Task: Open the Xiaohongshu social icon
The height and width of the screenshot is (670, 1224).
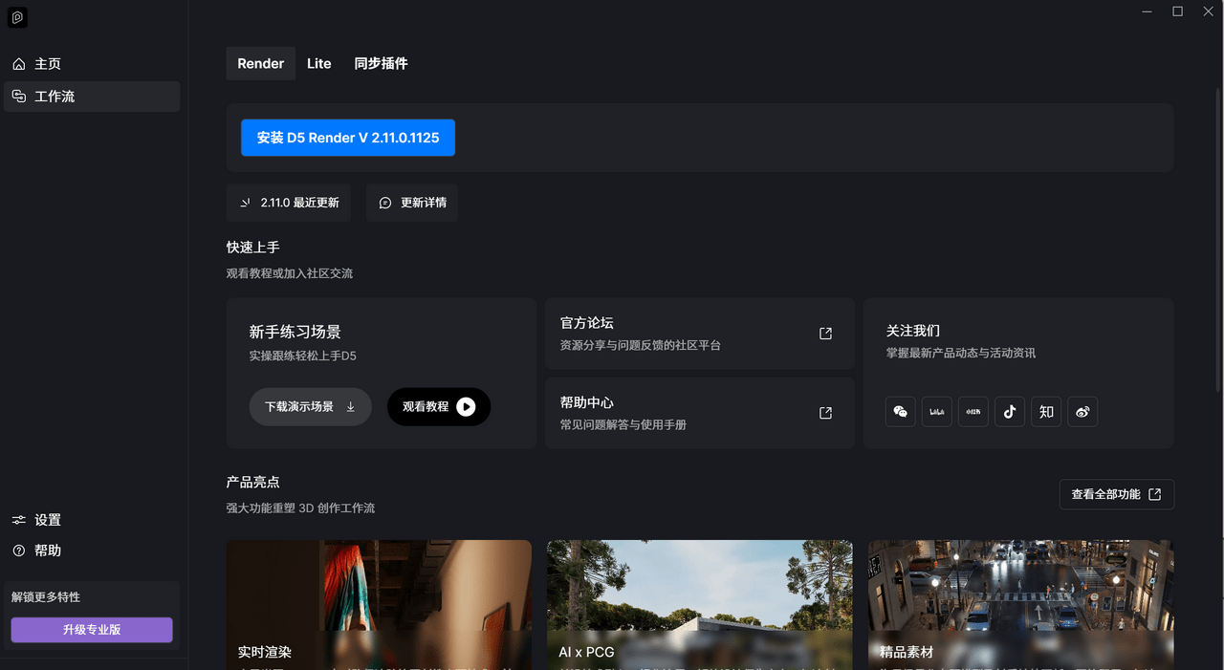Action: [973, 412]
